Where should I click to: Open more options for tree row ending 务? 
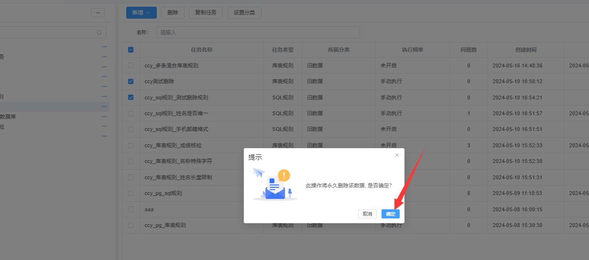(104, 56)
